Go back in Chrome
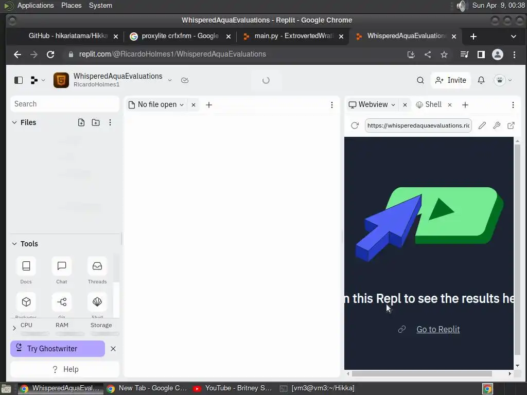Image resolution: width=527 pixels, height=395 pixels. (x=17, y=55)
